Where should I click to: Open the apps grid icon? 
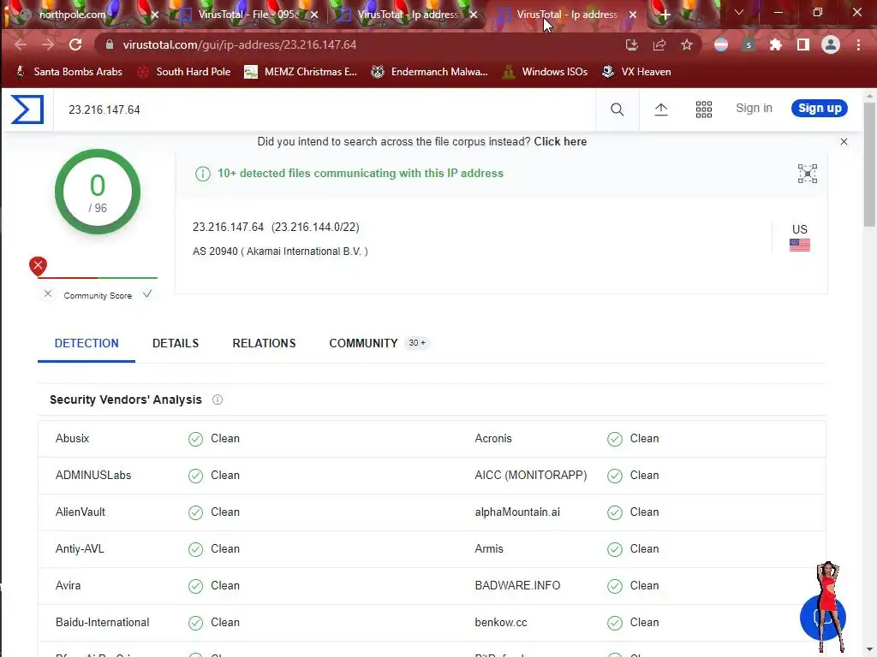pyautogui.click(x=704, y=109)
